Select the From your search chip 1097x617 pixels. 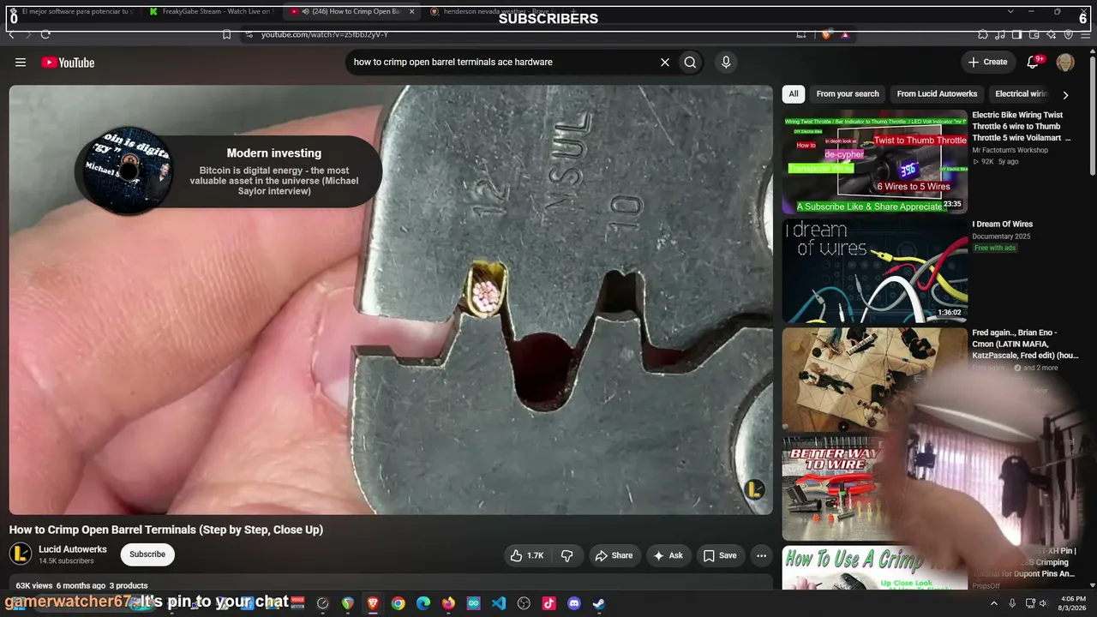tap(848, 94)
